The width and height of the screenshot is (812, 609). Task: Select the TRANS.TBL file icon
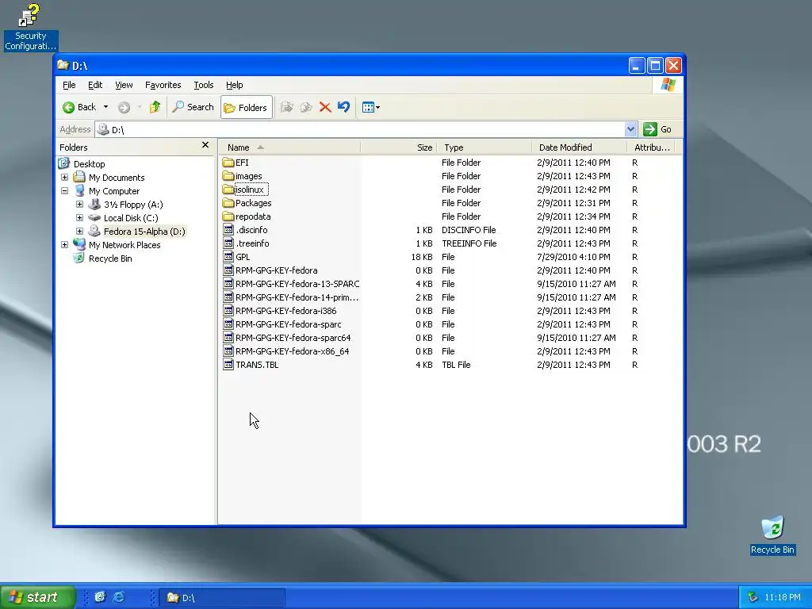coord(228,365)
